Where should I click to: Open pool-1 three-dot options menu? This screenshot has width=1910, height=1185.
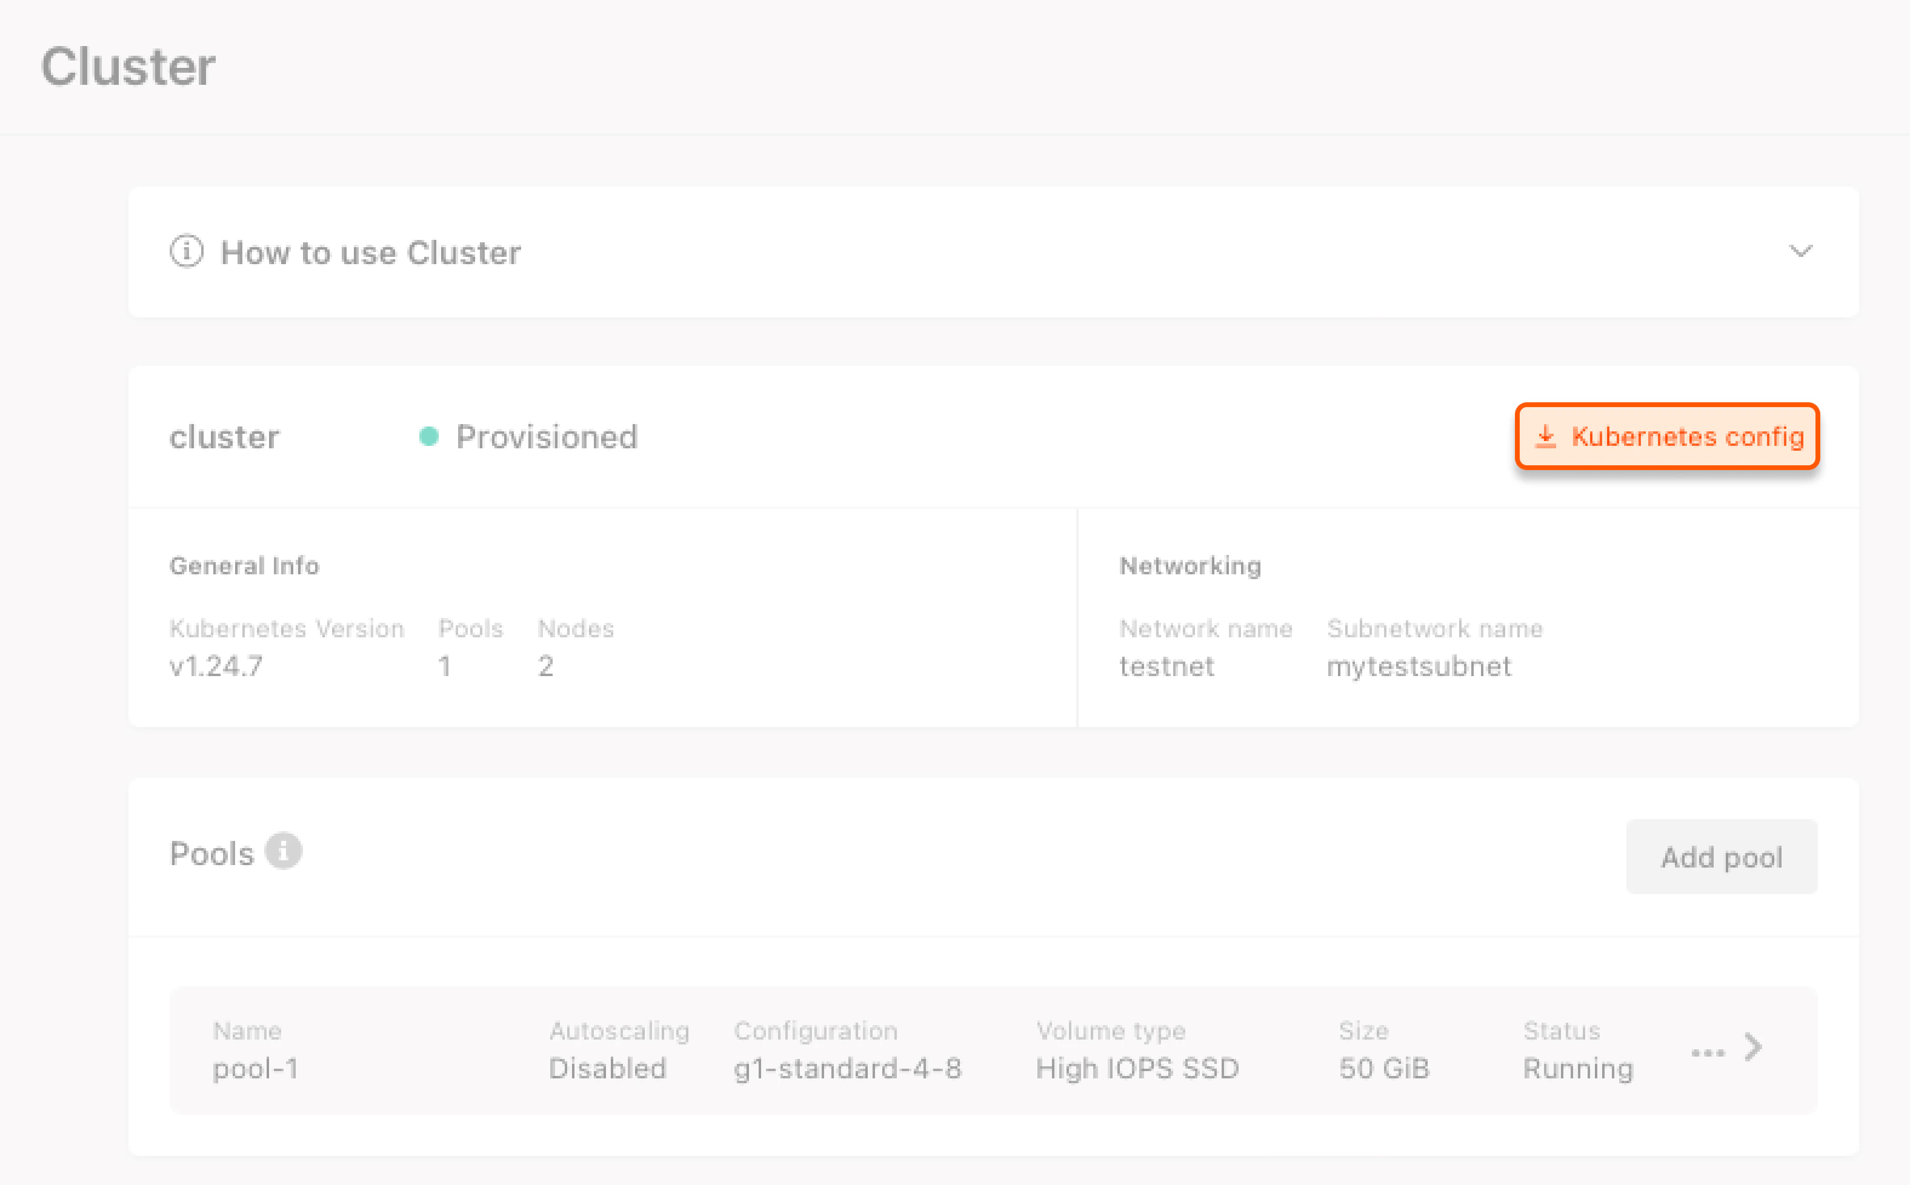tap(1707, 1052)
